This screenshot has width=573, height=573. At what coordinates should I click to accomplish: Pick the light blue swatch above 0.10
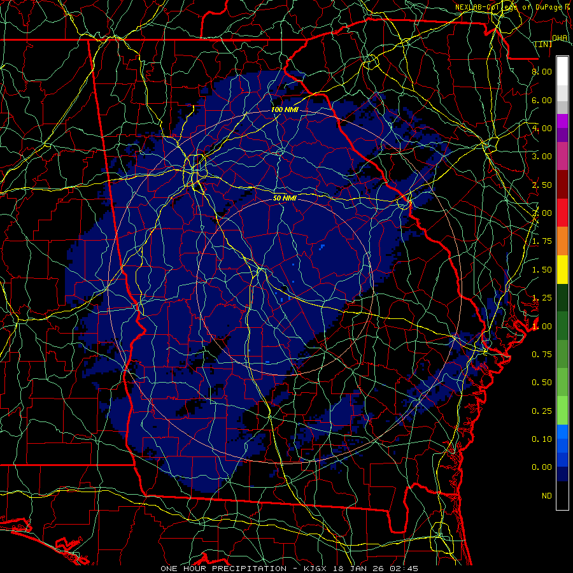click(x=562, y=432)
